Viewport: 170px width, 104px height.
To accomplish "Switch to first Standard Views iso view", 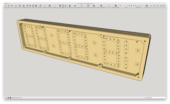I will (134, 6).
